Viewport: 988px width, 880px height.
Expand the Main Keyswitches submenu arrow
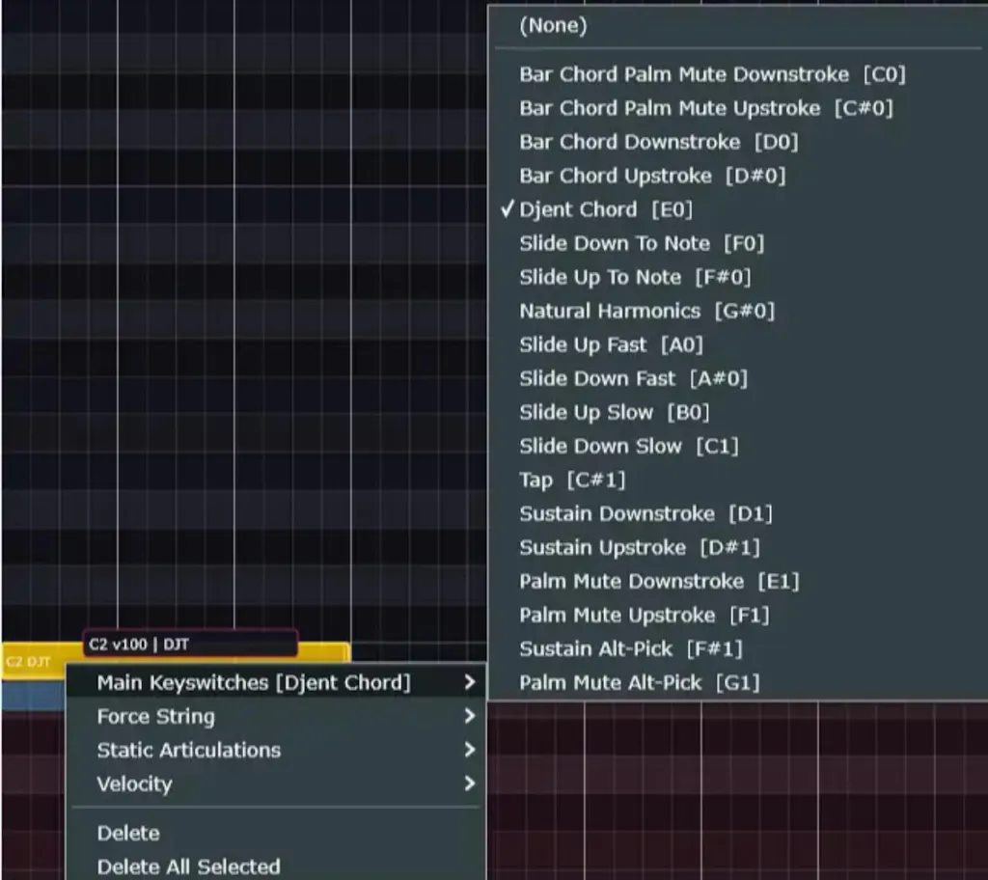pyautogui.click(x=469, y=682)
